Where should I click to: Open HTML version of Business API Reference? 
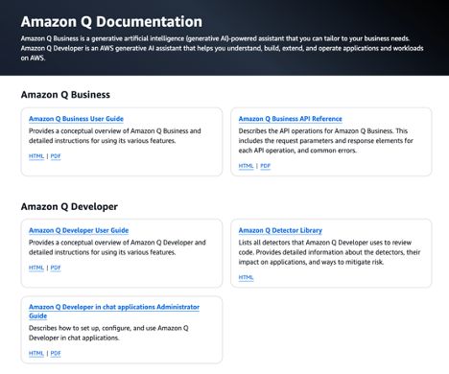point(246,166)
